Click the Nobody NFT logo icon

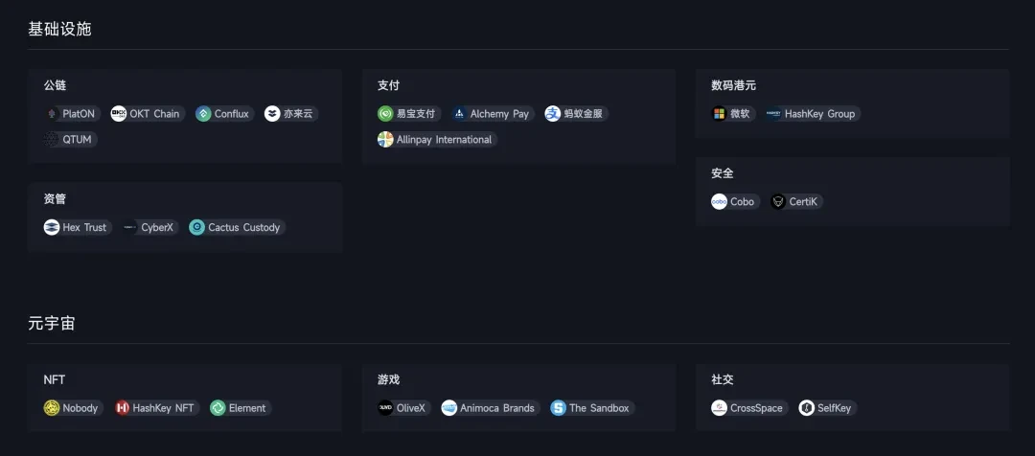pyautogui.click(x=52, y=408)
